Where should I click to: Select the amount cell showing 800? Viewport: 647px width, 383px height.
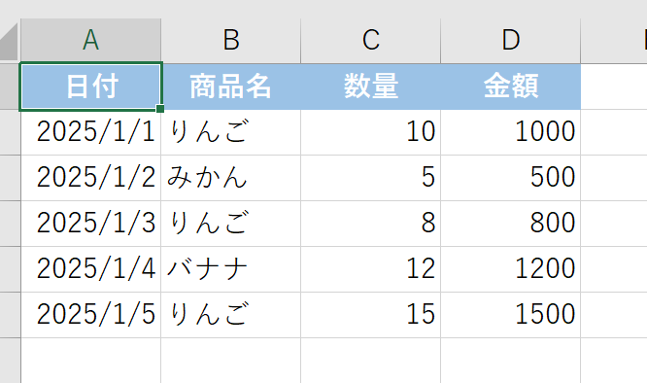(511, 224)
